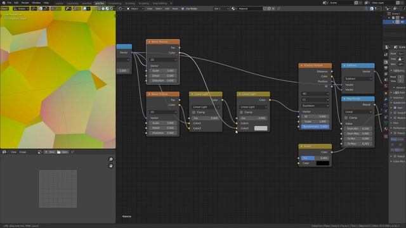Toggle the pin icon in node header

click(279, 8)
